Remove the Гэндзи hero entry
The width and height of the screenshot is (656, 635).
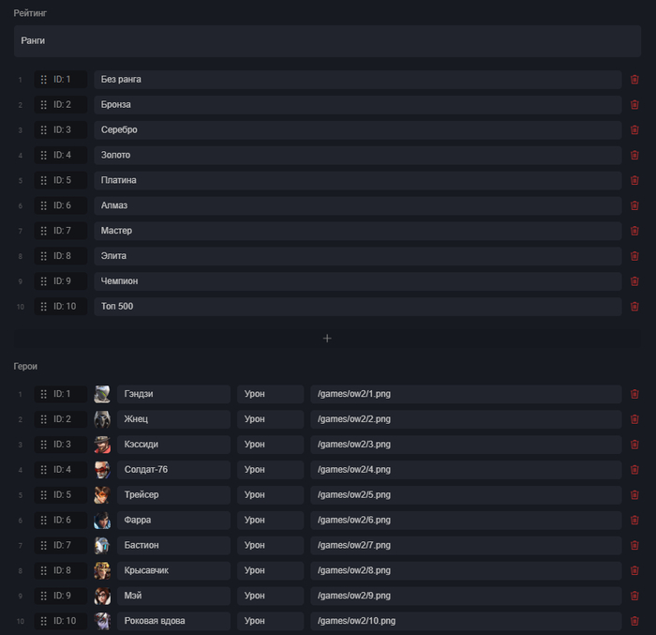(x=634, y=394)
